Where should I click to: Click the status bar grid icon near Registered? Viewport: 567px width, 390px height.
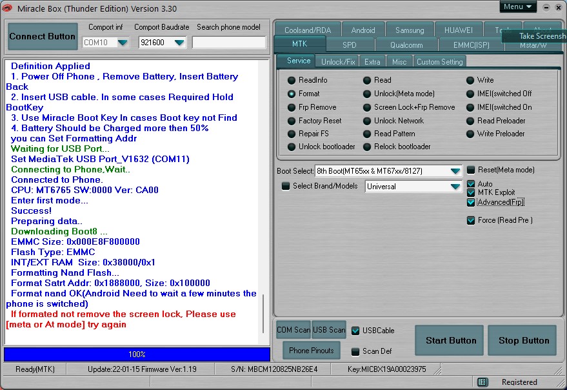(482, 382)
